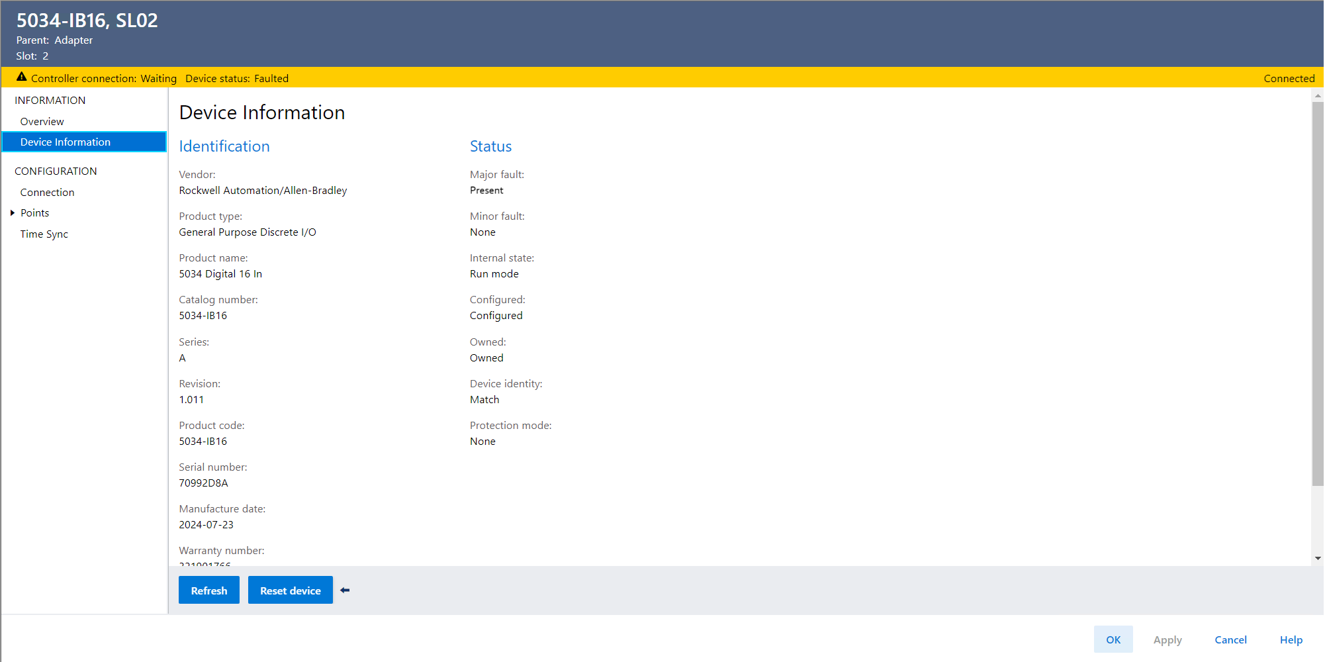Click the Slot: 2 text
This screenshot has width=1325, height=662.
coord(32,56)
